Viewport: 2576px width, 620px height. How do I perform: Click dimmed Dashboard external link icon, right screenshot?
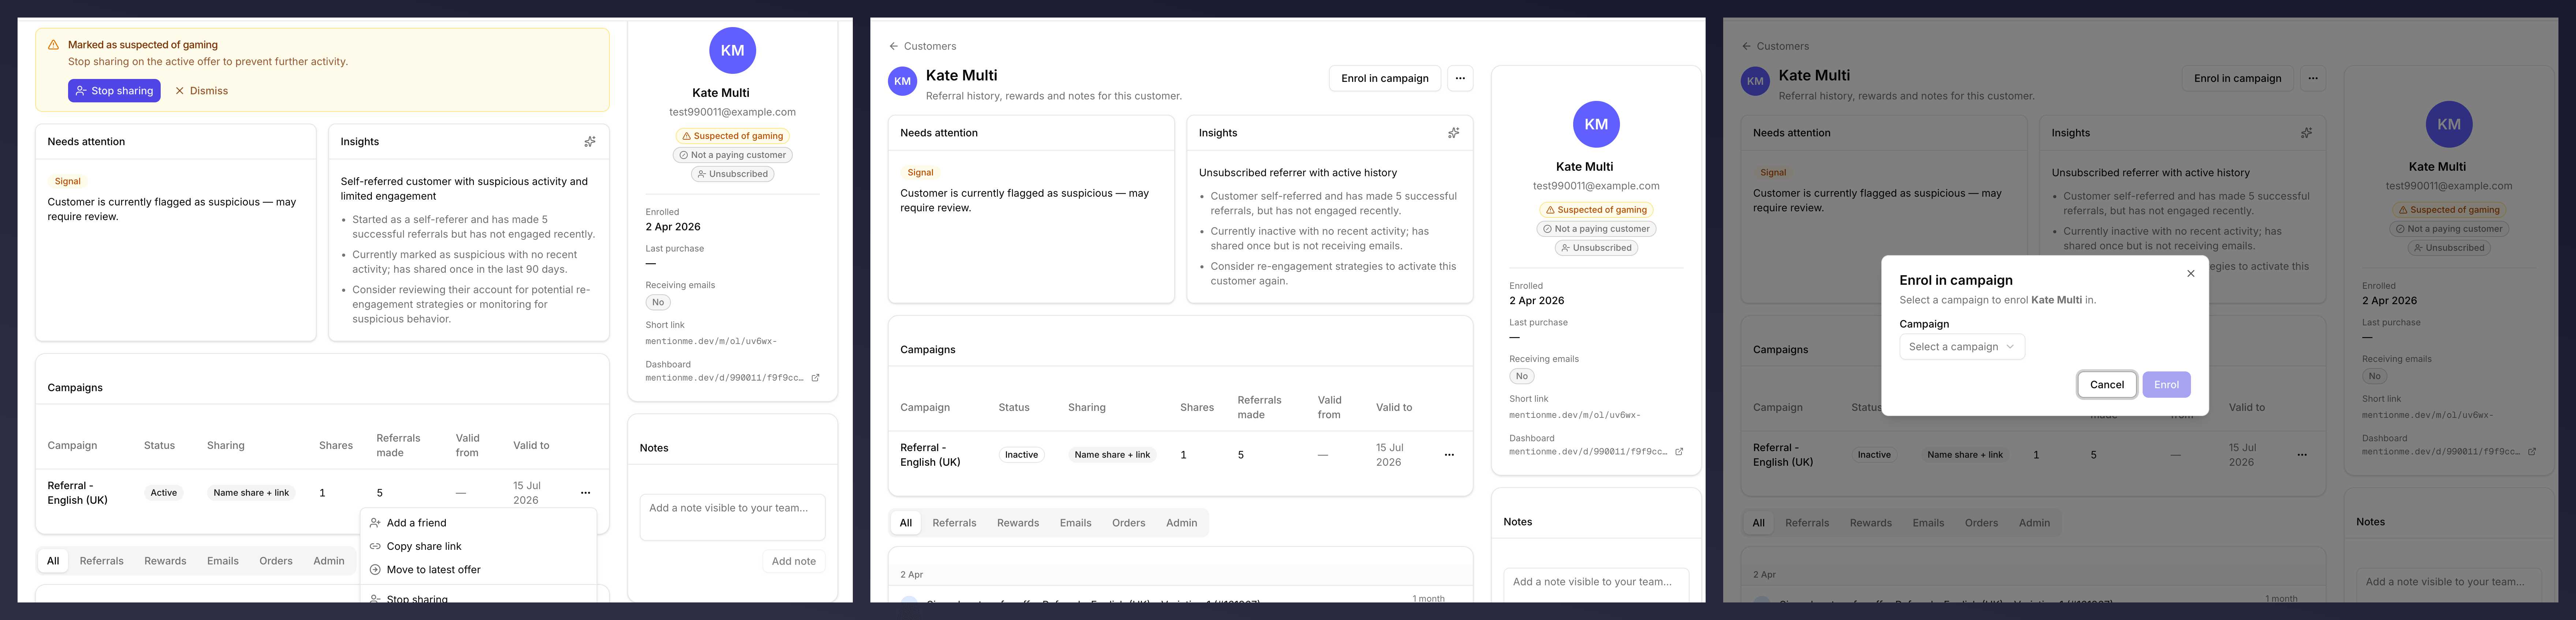coord(2532,451)
